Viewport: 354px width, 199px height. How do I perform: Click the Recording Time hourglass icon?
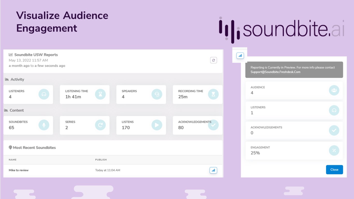[213, 94]
